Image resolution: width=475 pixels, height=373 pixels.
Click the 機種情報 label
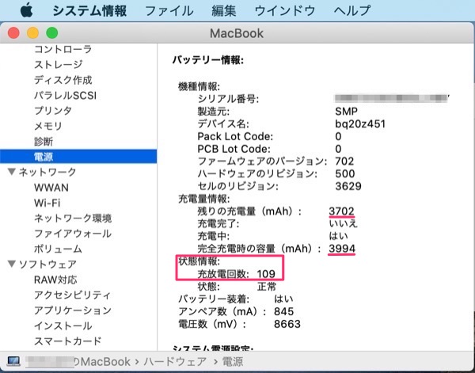pyautogui.click(x=199, y=86)
